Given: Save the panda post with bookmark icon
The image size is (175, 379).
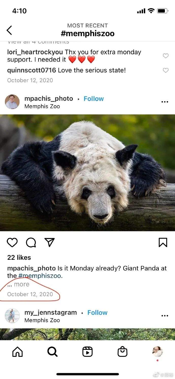Looking at the screenshot, I should [x=163, y=243].
